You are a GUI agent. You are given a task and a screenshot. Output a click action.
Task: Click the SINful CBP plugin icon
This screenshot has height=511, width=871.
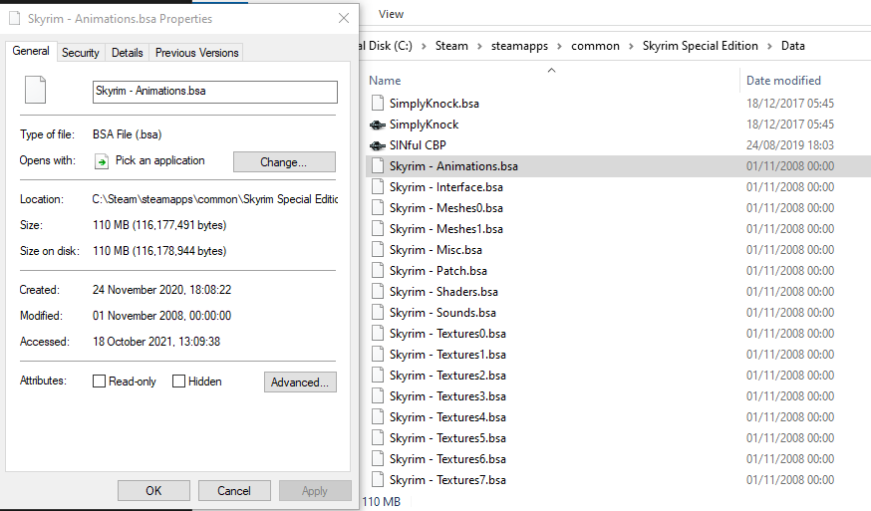[378, 145]
